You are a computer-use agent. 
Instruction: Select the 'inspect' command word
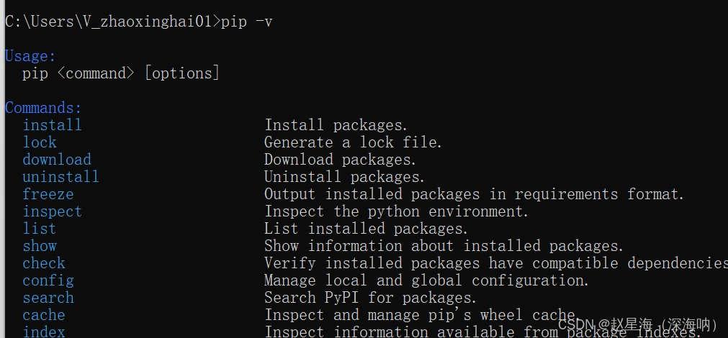pos(52,211)
